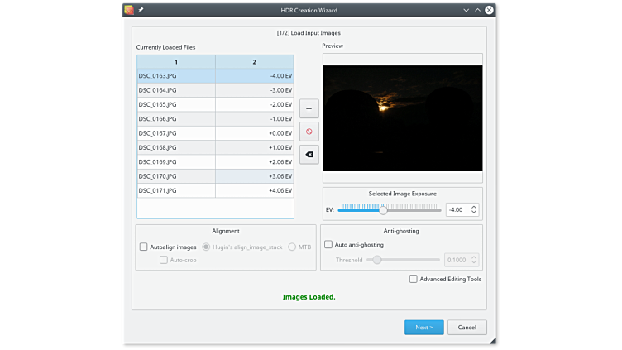
Task: Select DSC_0167.JPG in the file list
Action: 175,133
